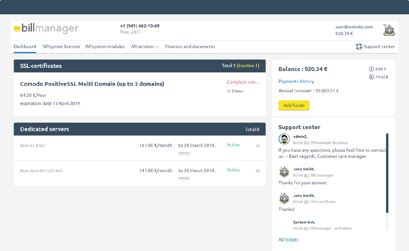Click the SSL-certificates panel header

(140, 66)
